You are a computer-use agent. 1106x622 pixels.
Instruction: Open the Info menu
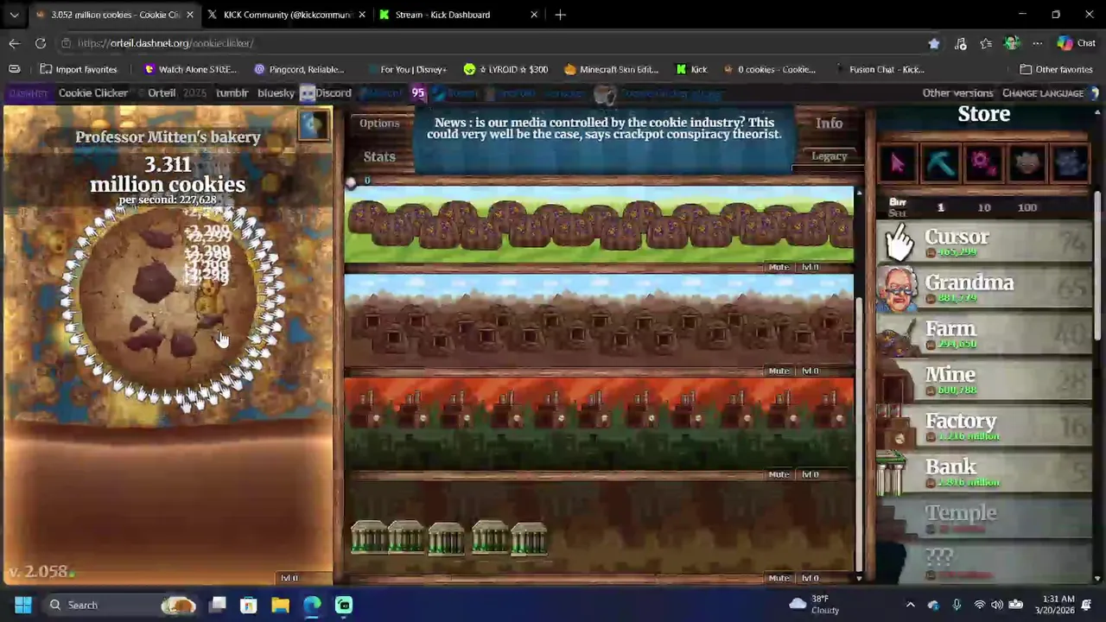pos(829,124)
